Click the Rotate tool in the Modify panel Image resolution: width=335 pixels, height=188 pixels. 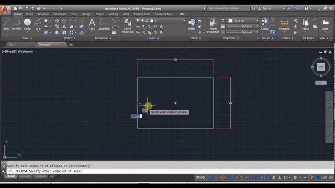click(64, 21)
